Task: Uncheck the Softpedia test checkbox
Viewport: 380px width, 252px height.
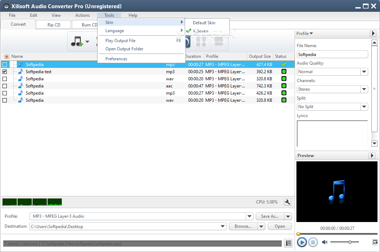Action: tap(5, 72)
